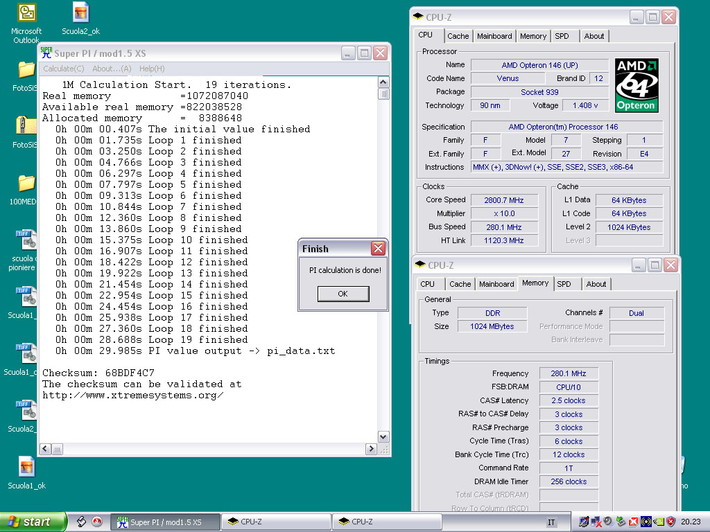
Task: Click Super PI horizontal scrollbar left arrow
Action: point(45,449)
